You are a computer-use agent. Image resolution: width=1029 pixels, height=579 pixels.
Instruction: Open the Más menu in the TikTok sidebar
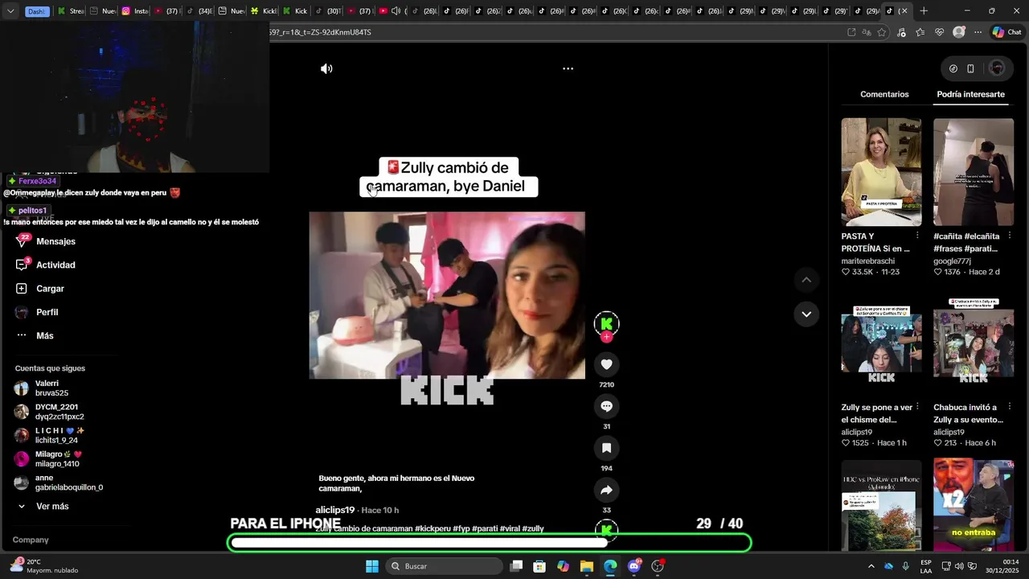coord(44,335)
